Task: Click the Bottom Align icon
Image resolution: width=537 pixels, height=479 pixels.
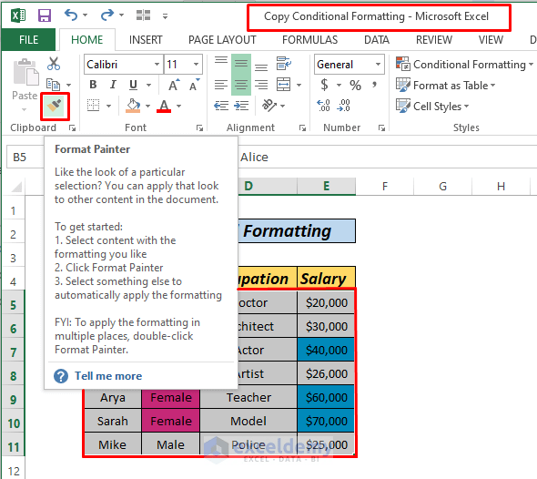Action: [x=261, y=66]
